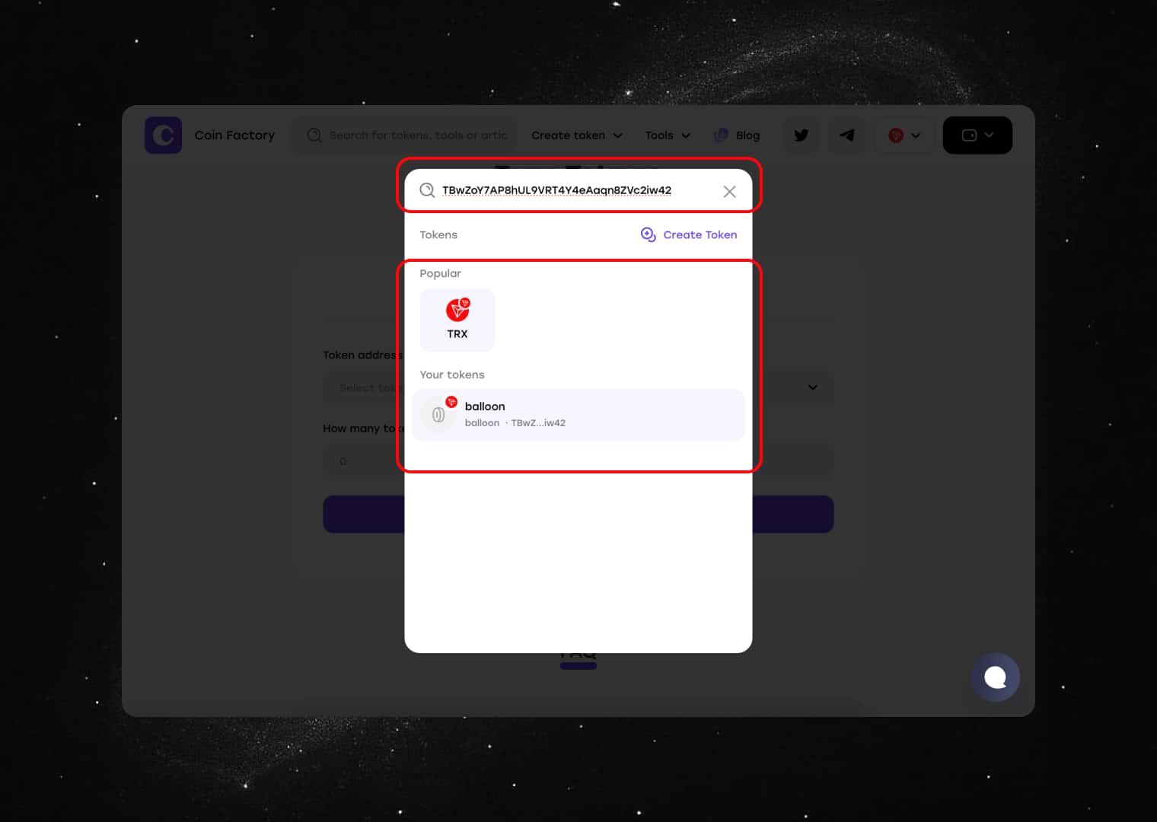This screenshot has width=1157, height=822.
Task: Expand the token select dropdown chevron
Action: click(x=812, y=387)
